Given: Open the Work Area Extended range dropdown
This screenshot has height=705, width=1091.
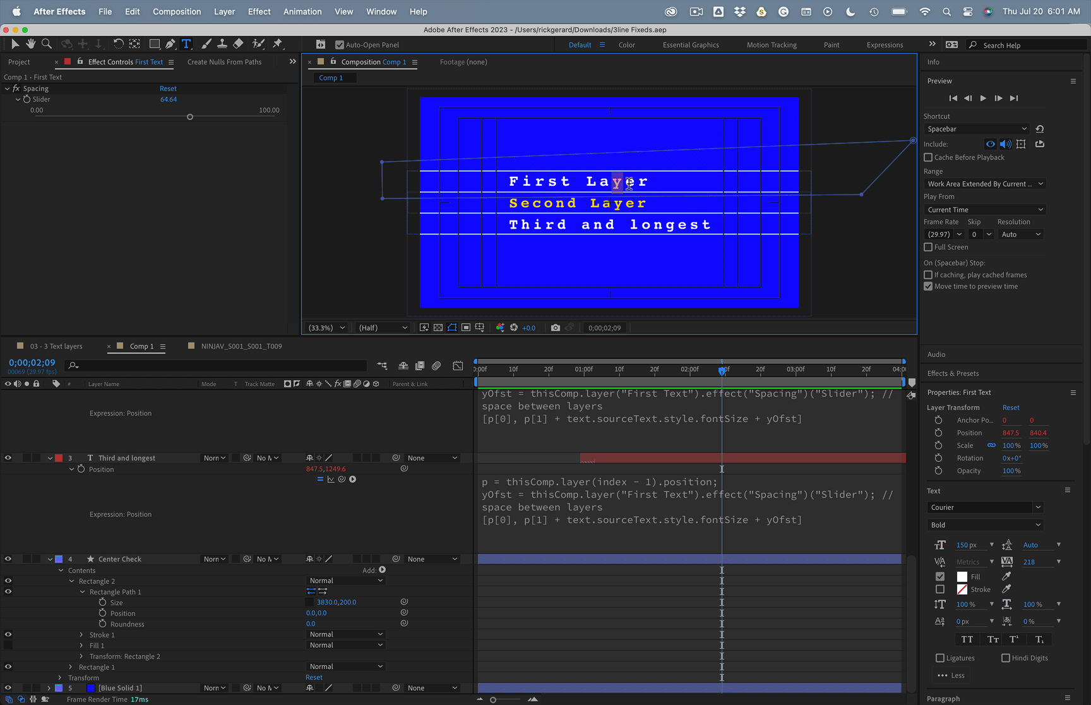Looking at the screenshot, I should [x=984, y=184].
